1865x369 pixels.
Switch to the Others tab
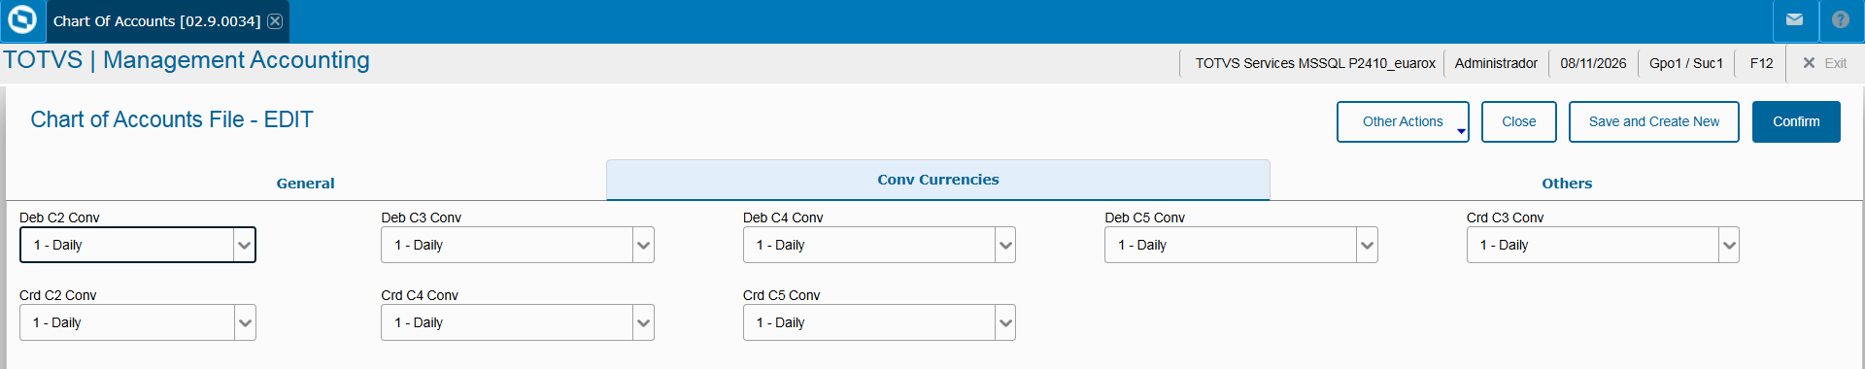pos(1567,183)
